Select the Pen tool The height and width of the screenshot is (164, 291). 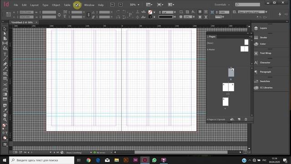point(5,64)
